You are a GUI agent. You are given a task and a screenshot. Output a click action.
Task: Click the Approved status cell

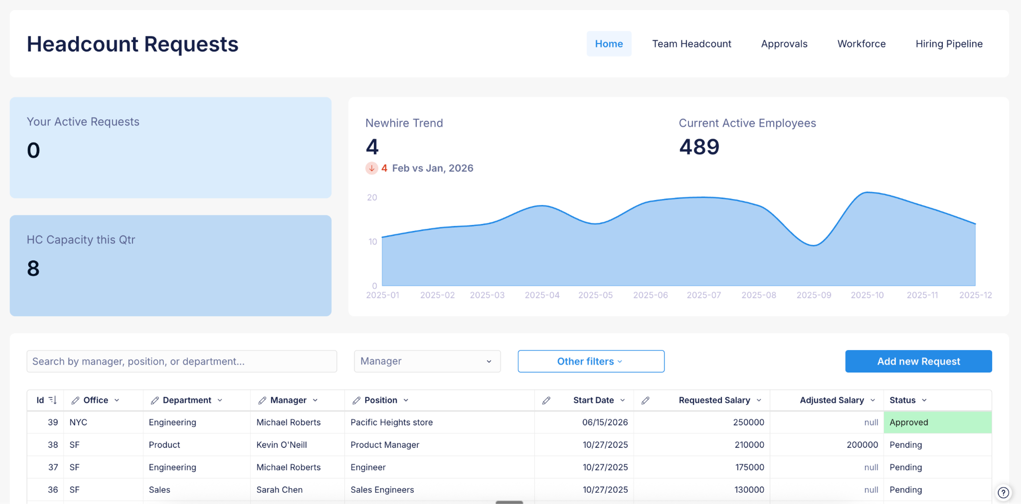click(937, 422)
